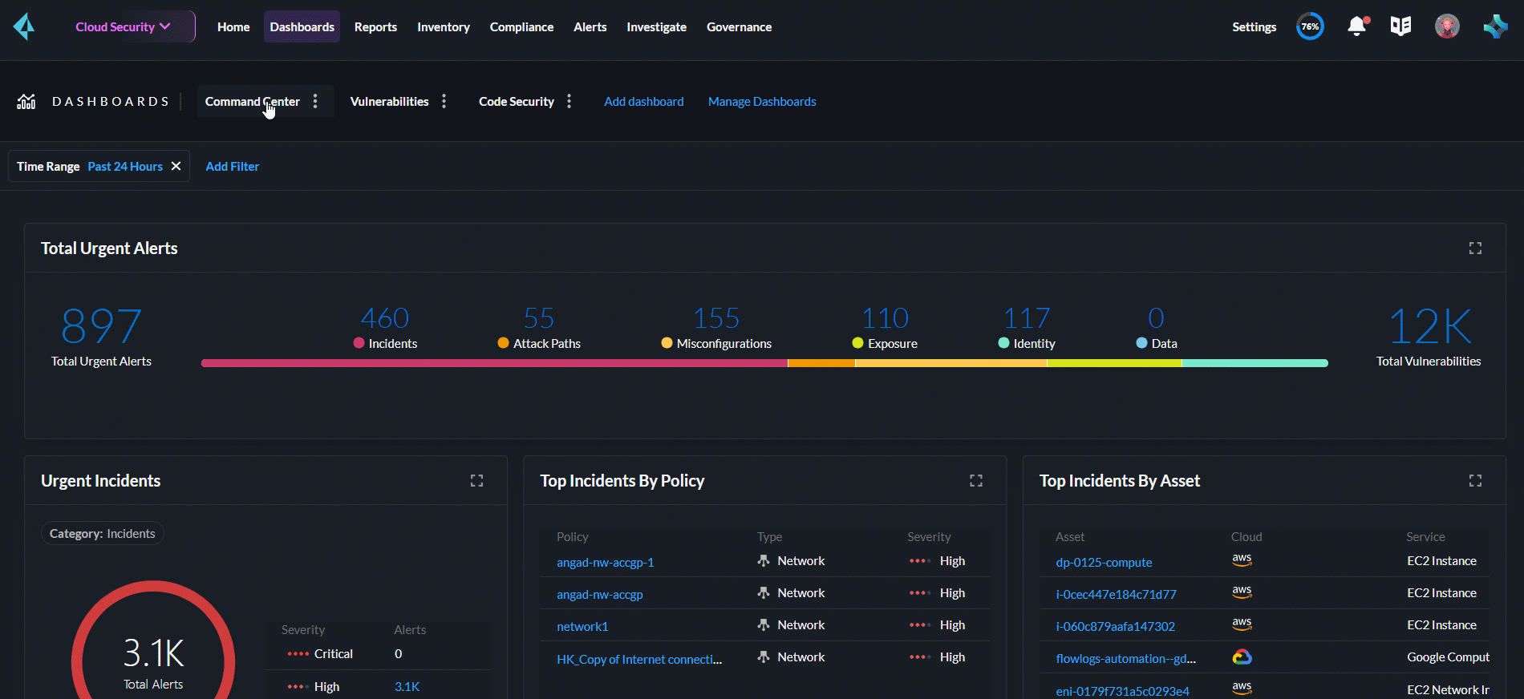Expand Top Incidents By Asset fullscreen
This screenshot has height=699, width=1524.
1475,481
